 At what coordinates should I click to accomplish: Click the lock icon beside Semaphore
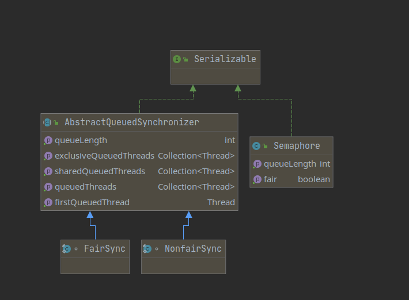pos(265,146)
